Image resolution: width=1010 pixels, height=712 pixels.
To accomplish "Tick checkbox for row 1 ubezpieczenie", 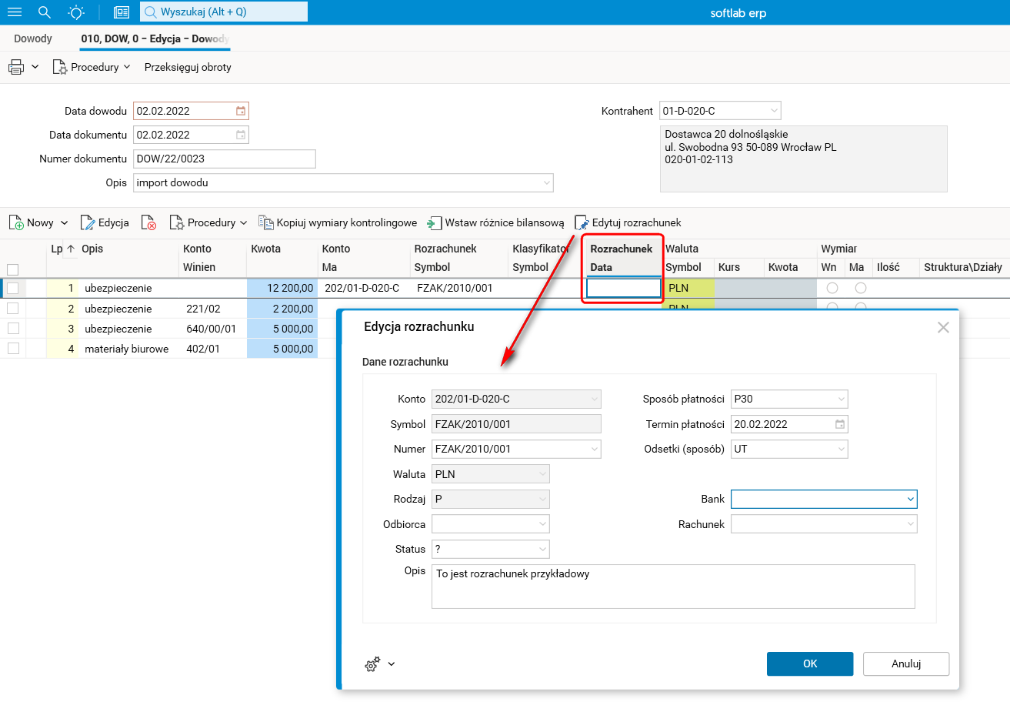I will pos(12,288).
